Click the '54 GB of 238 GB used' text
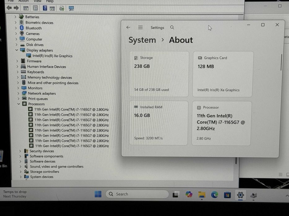 coord(151,89)
